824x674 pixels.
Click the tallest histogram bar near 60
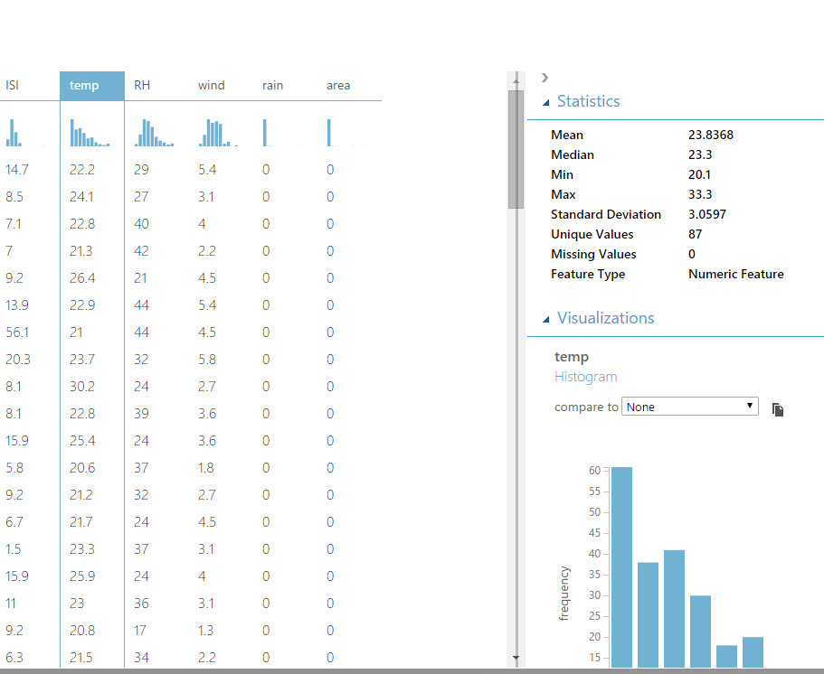pos(621,566)
